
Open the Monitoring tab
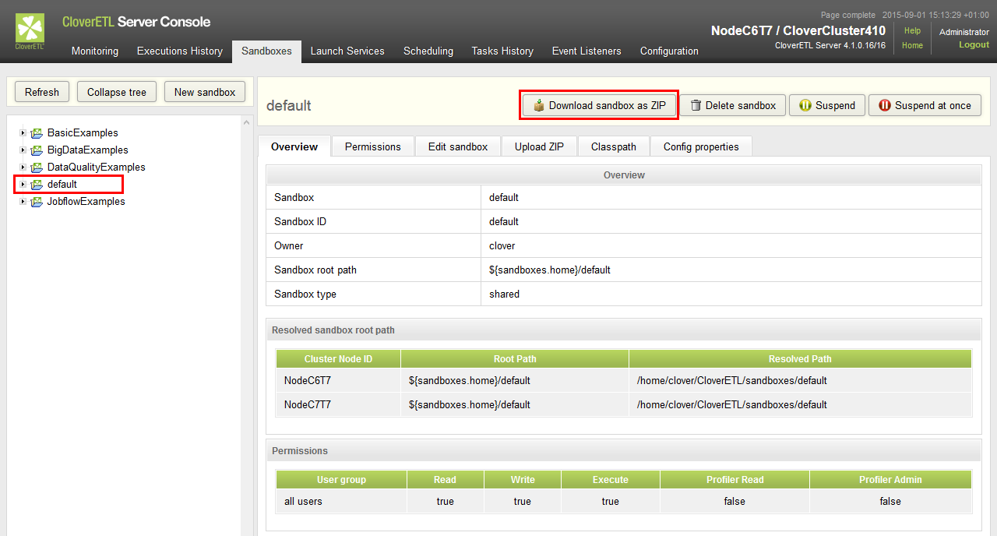(x=95, y=51)
